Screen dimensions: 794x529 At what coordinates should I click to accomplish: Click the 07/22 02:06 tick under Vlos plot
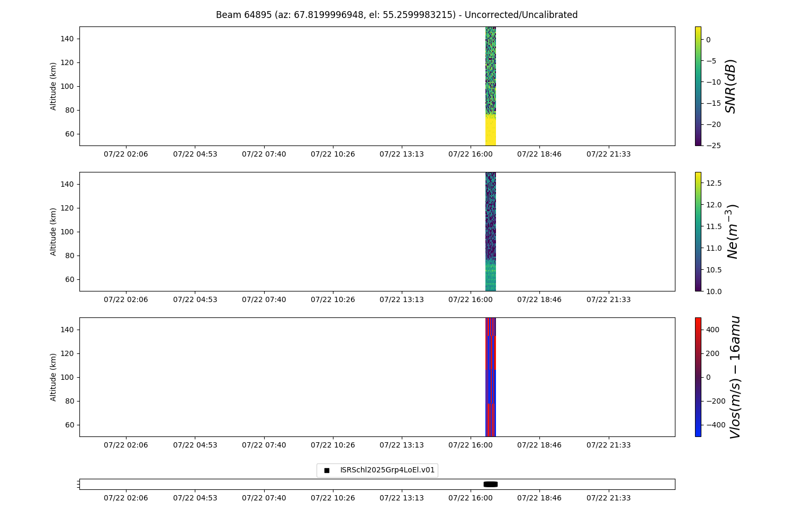coord(126,445)
